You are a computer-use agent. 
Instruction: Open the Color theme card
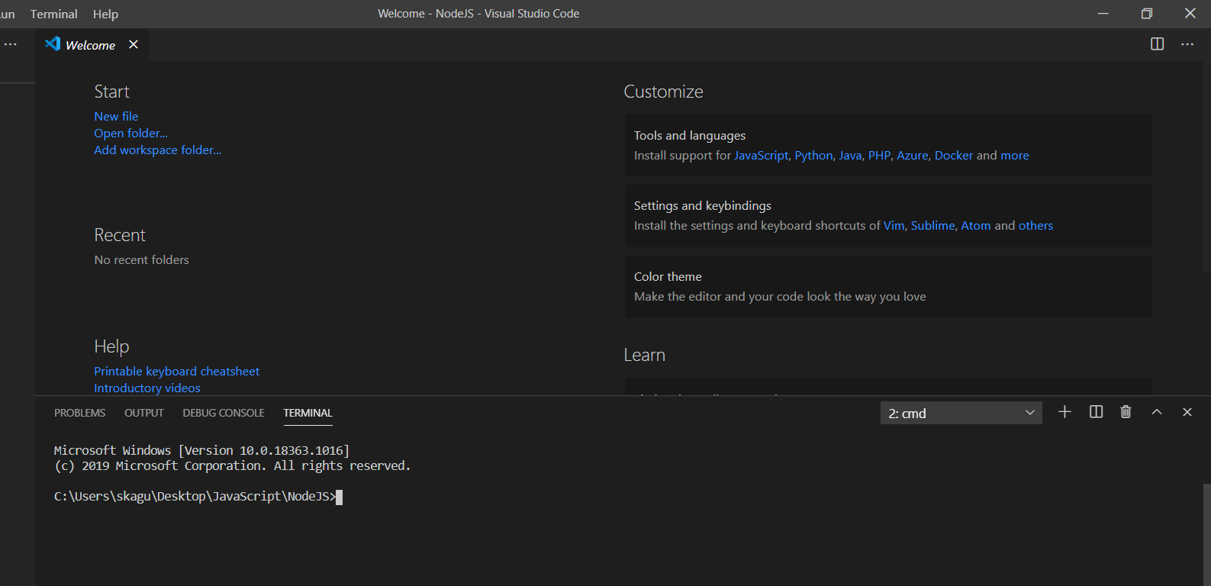pyautogui.click(x=888, y=286)
